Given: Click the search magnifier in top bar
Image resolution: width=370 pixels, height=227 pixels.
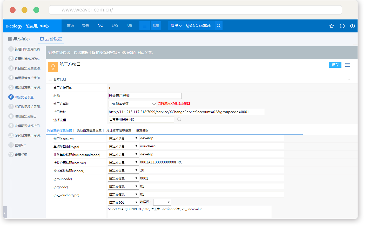Looking at the screenshot, I should 219,26.
